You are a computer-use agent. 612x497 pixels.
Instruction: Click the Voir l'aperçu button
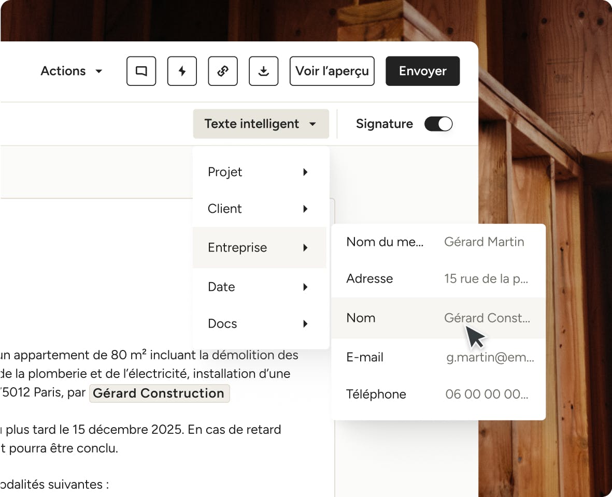pyautogui.click(x=332, y=71)
